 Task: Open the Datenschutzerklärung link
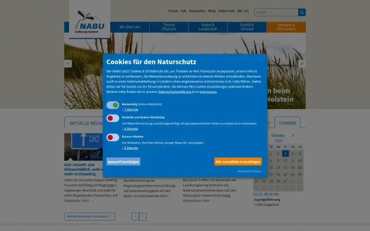point(175,92)
